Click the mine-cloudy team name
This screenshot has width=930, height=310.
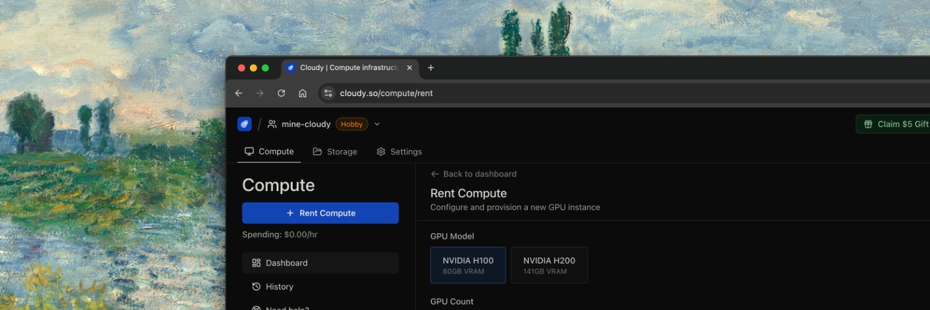point(306,124)
